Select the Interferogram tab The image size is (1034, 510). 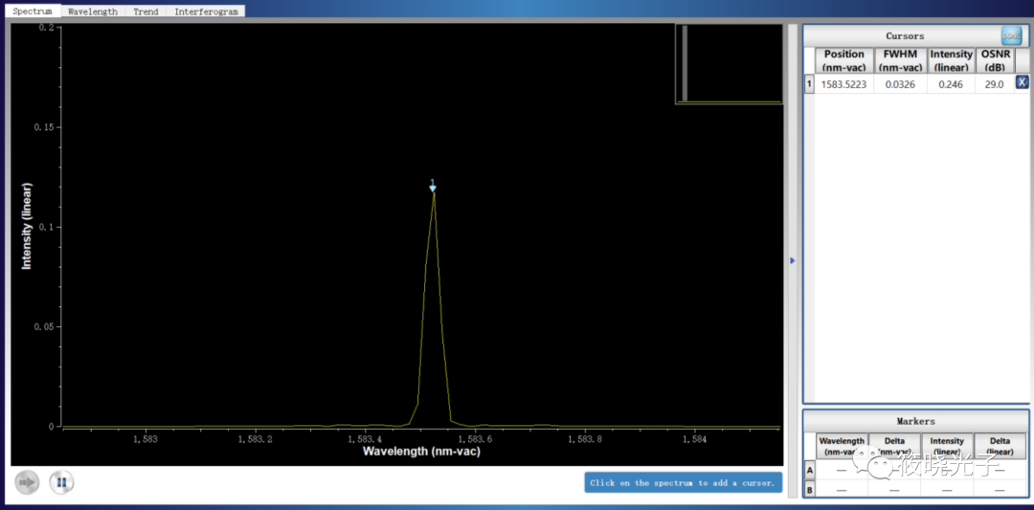point(206,11)
